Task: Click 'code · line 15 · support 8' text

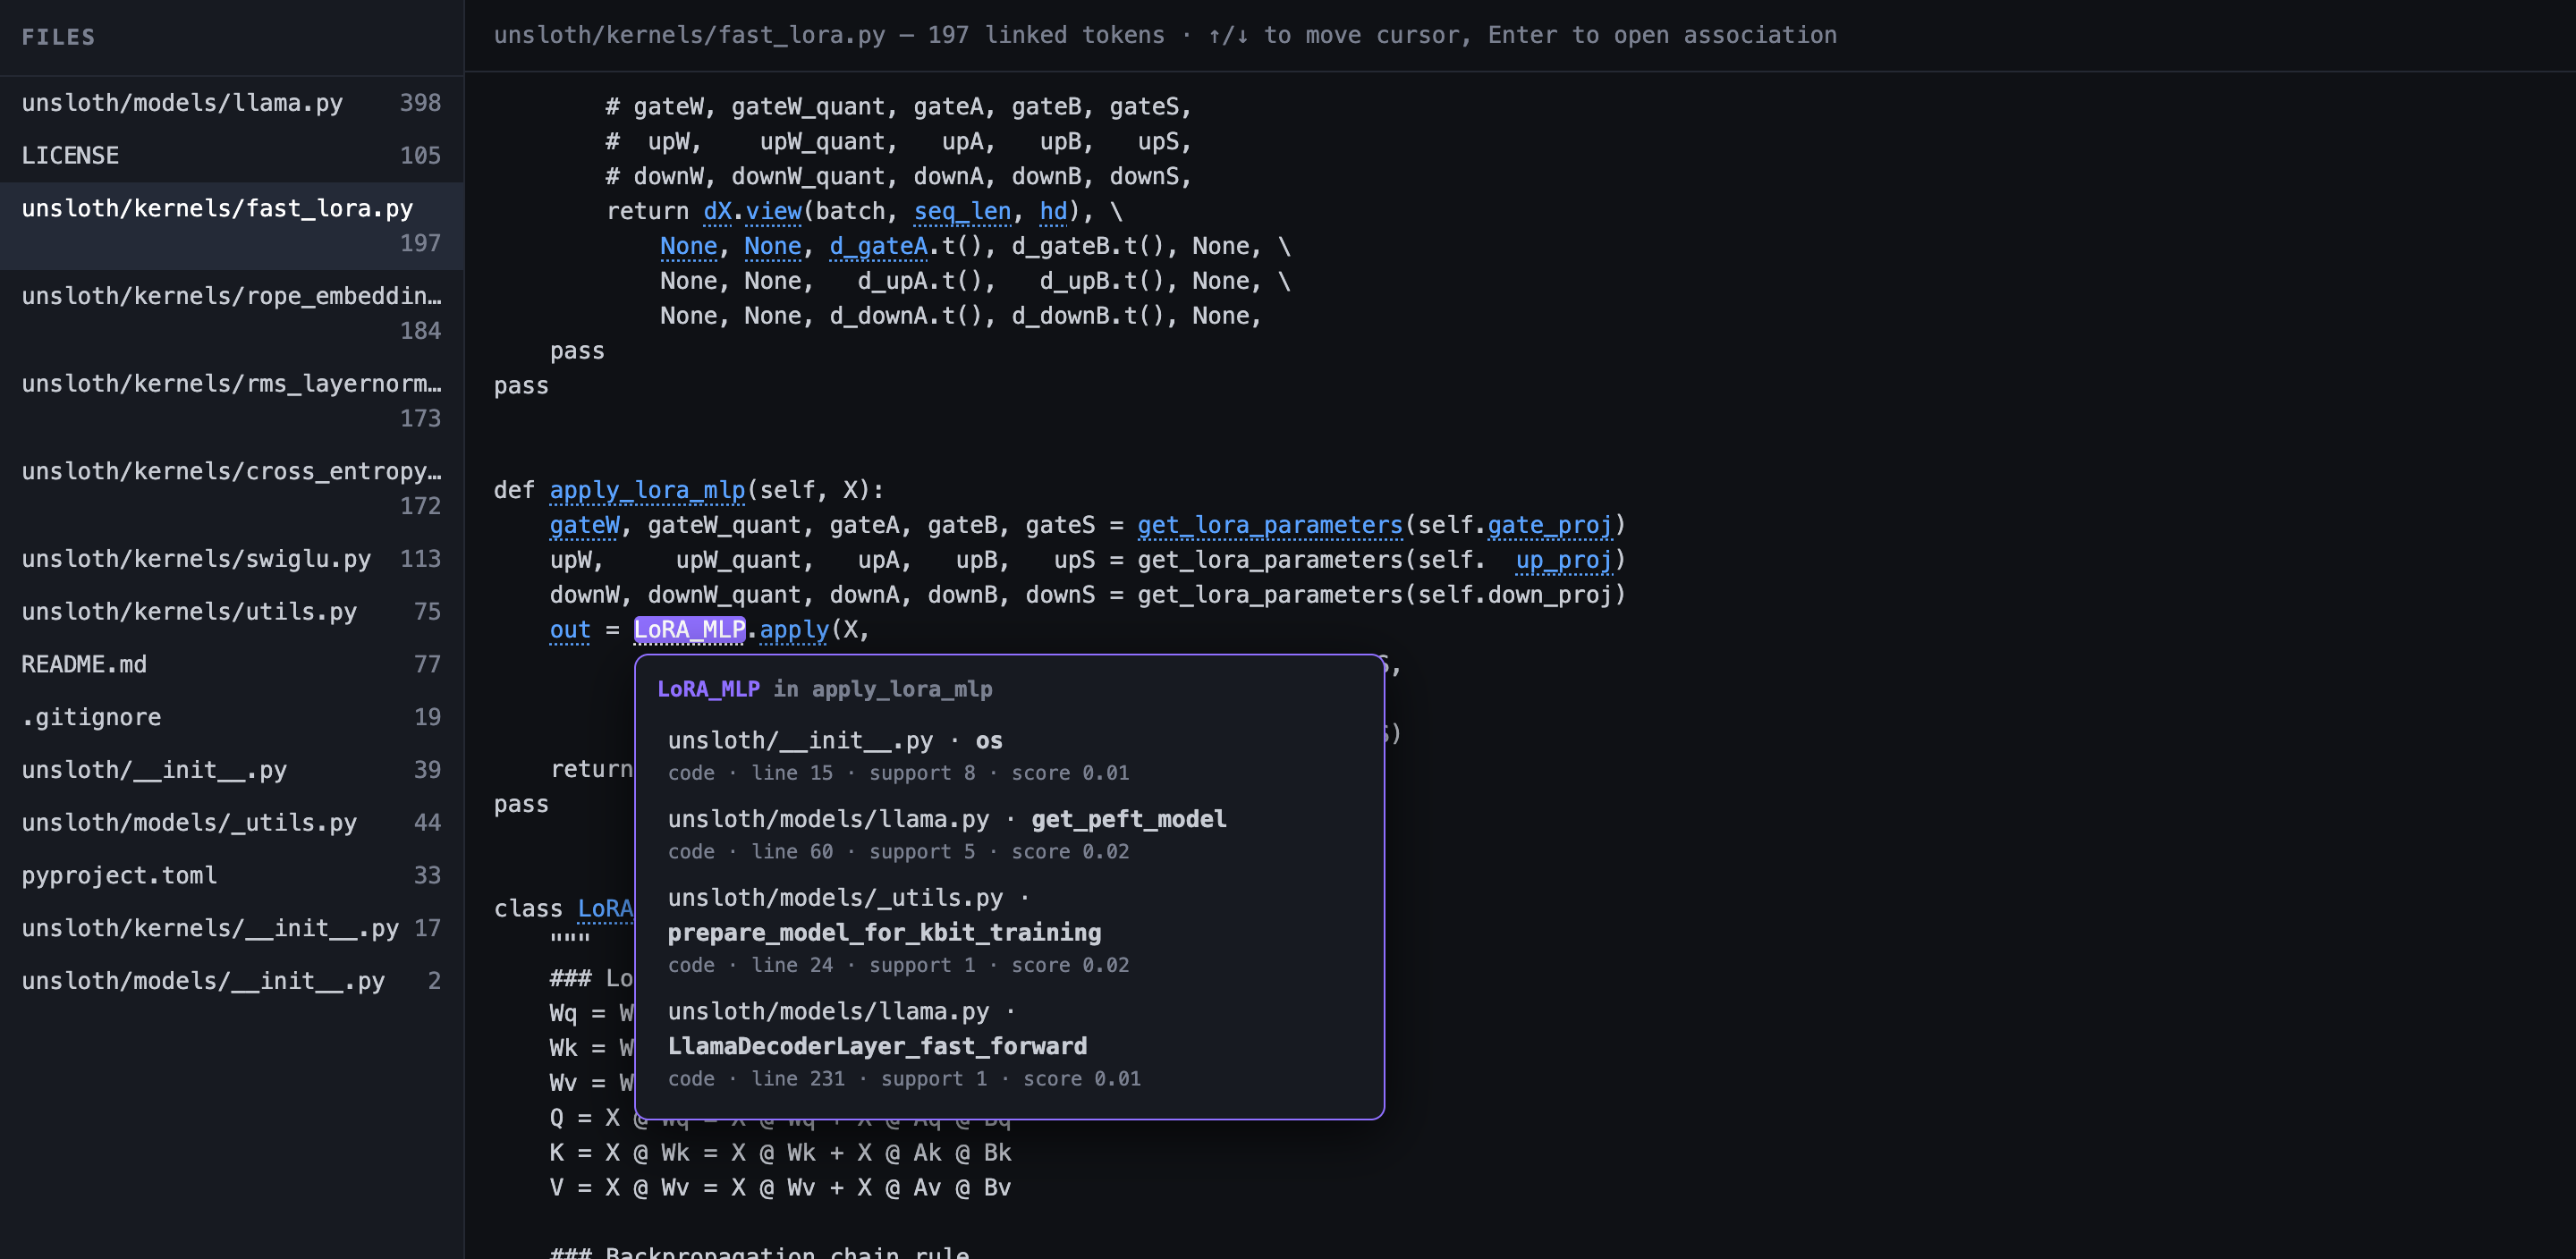Action: (x=821, y=773)
